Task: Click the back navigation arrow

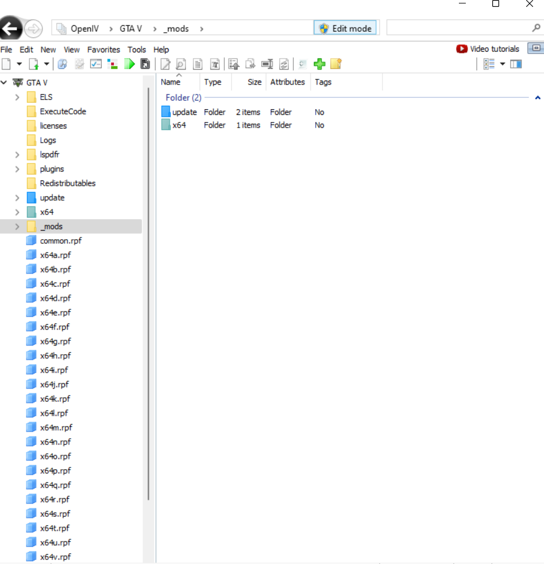Action: pyautogui.click(x=11, y=28)
